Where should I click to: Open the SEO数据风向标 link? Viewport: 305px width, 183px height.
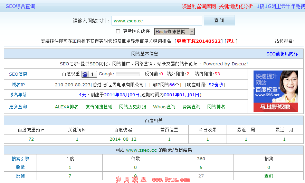click(282, 54)
